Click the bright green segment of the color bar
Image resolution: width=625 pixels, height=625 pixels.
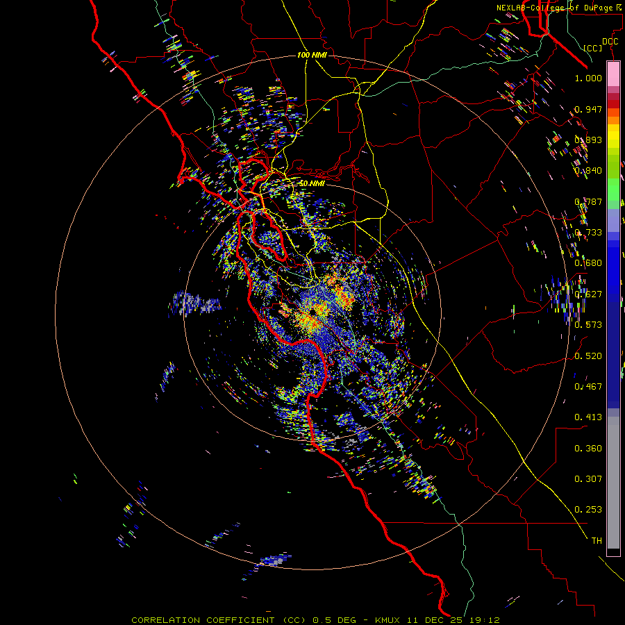tap(613, 190)
